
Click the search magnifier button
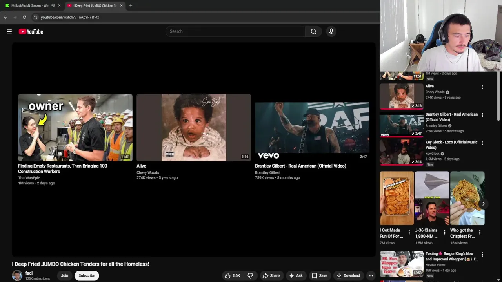pyautogui.click(x=313, y=31)
